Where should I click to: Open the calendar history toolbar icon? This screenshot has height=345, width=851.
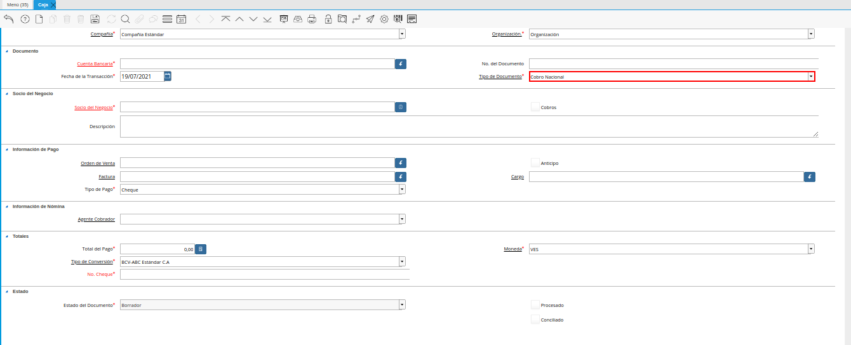click(181, 19)
